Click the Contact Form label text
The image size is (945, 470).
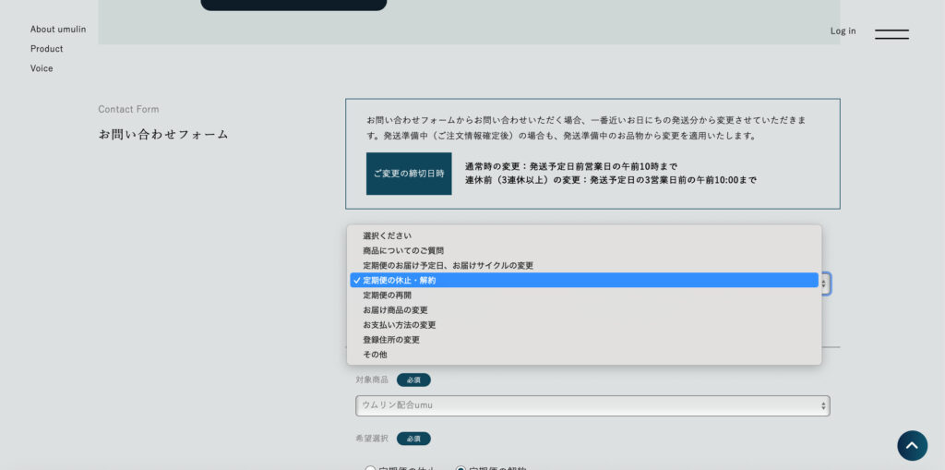click(128, 109)
